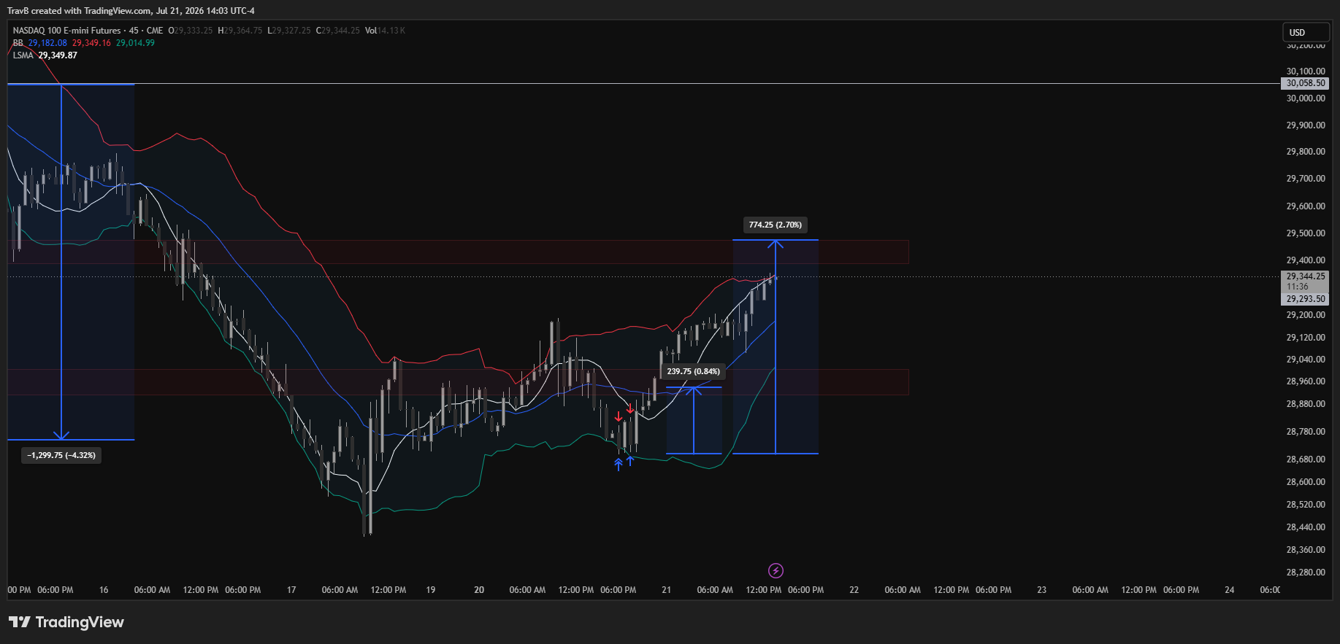Select the BB indicator legend label
This screenshot has height=644, width=1340.
(18, 43)
